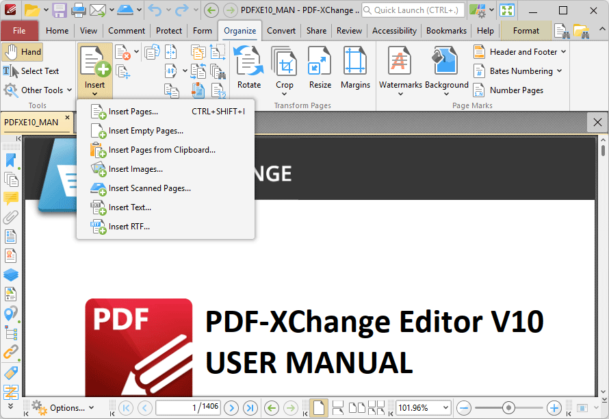Switch to single page layout mode
Screen dimensions: 609x419
(x=319, y=408)
